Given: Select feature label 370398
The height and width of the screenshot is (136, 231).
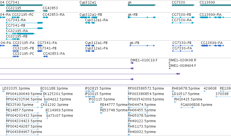Looking at the screenshot, I should (x=222, y=94).
